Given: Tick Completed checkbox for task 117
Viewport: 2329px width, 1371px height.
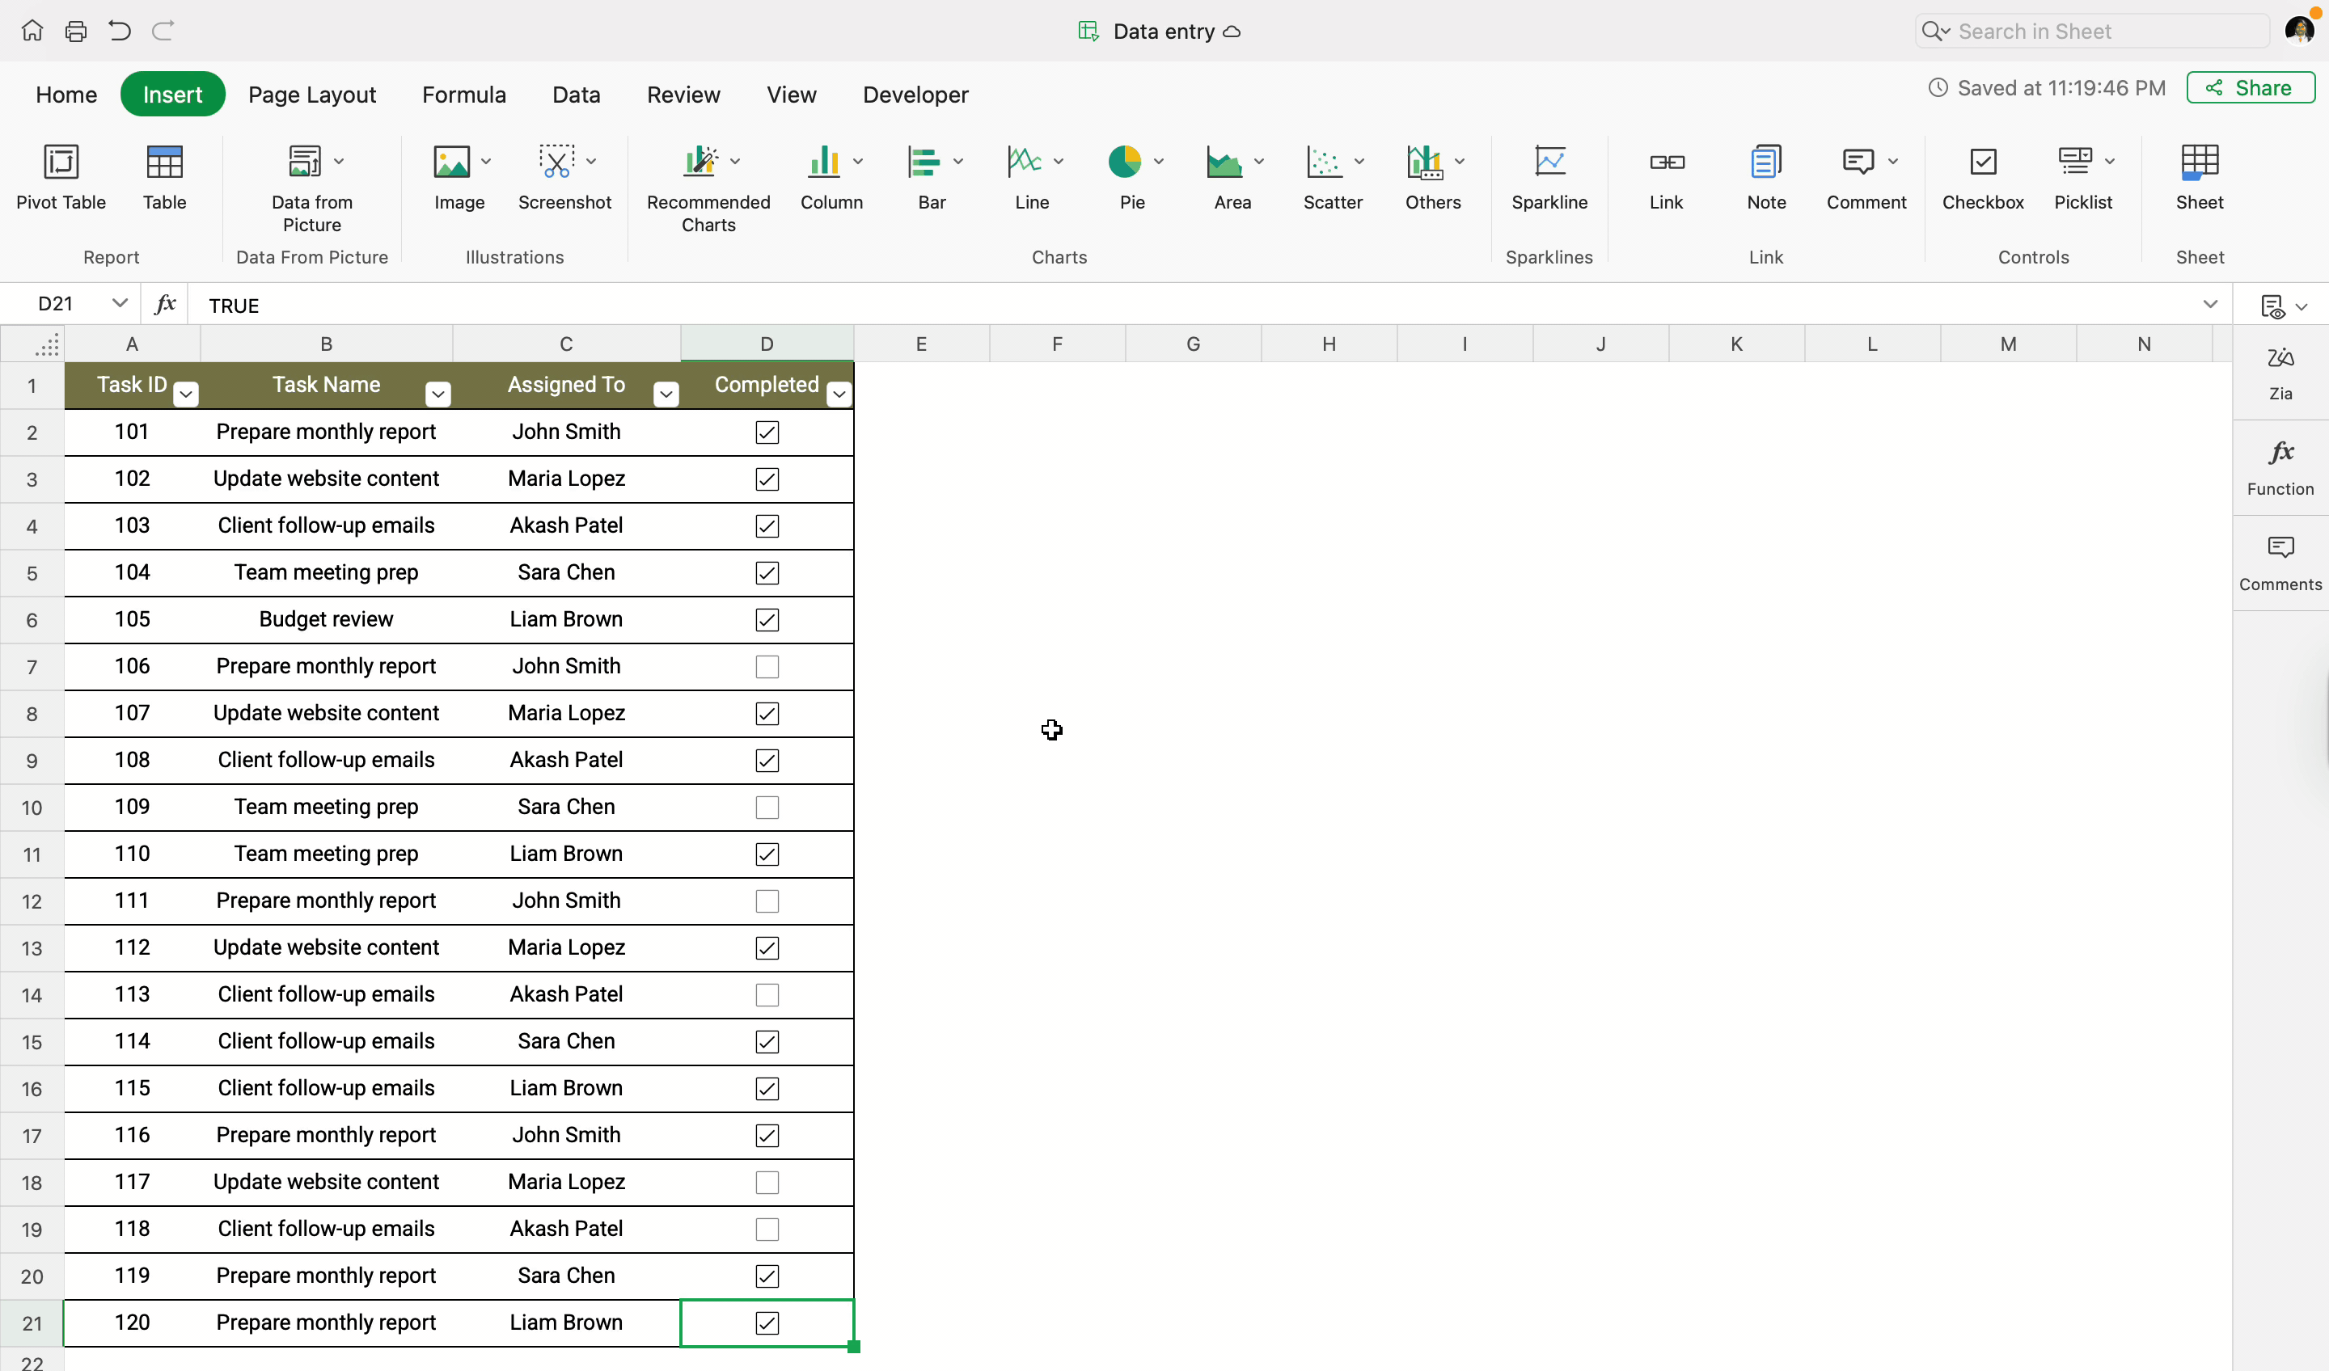Looking at the screenshot, I should [x=767, y=1183].
